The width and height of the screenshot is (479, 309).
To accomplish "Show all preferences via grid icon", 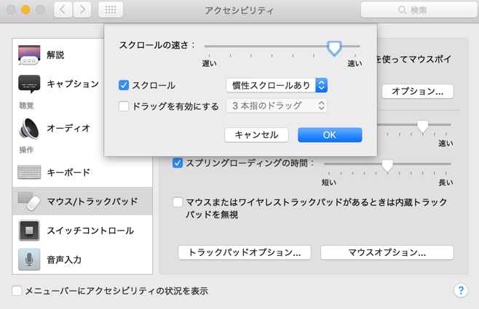I will [111, 9].
